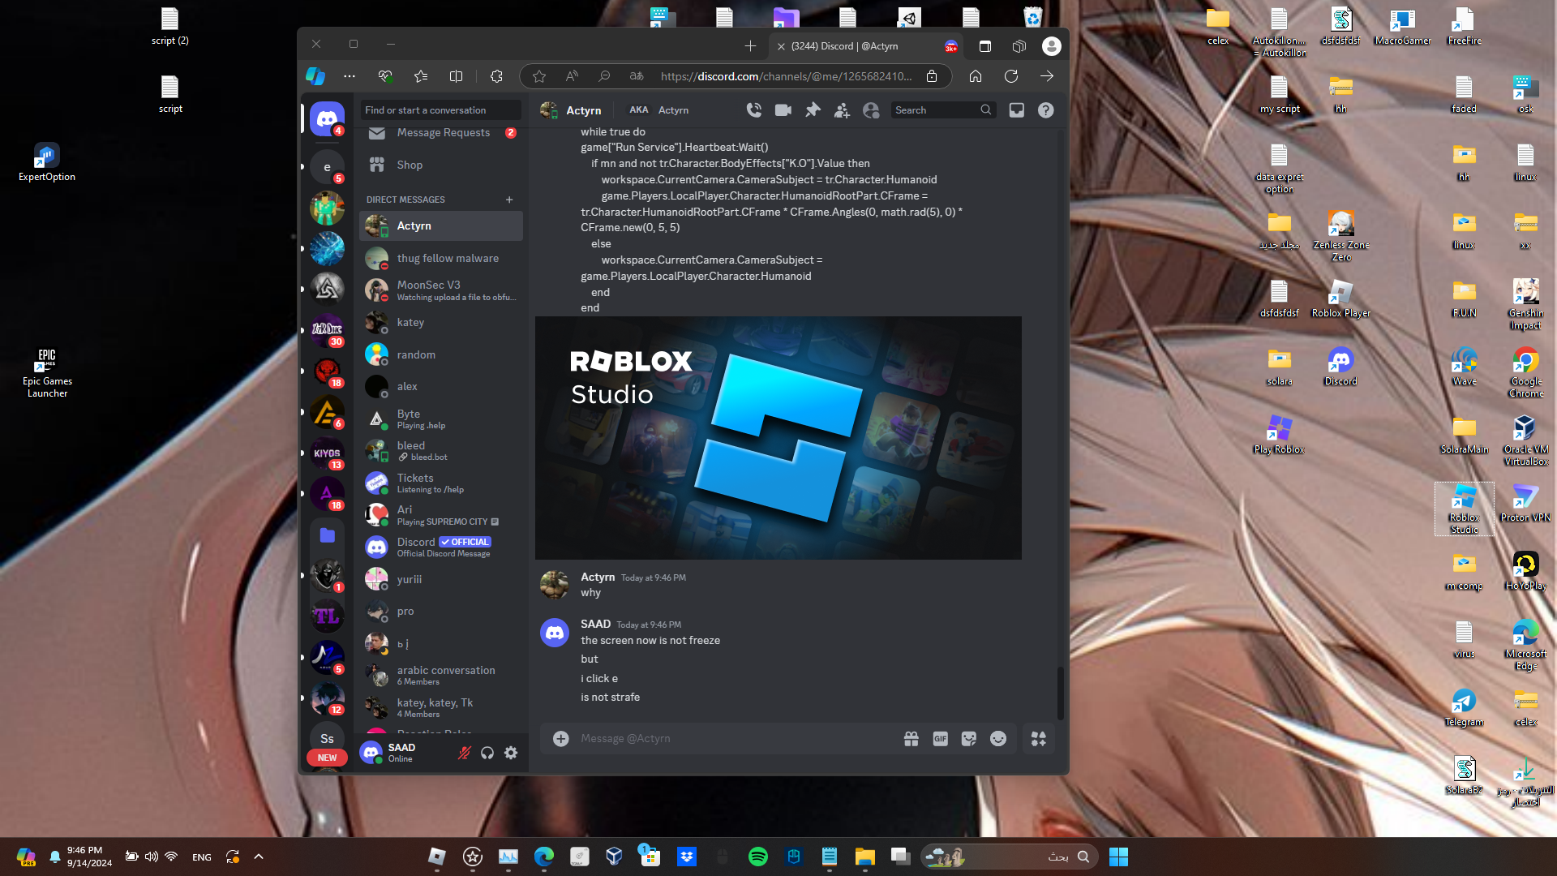The height and width of the screenshot is (876, 1557).
Task: Click the chat scrollbar thumb
Action: click(1060, 693)
